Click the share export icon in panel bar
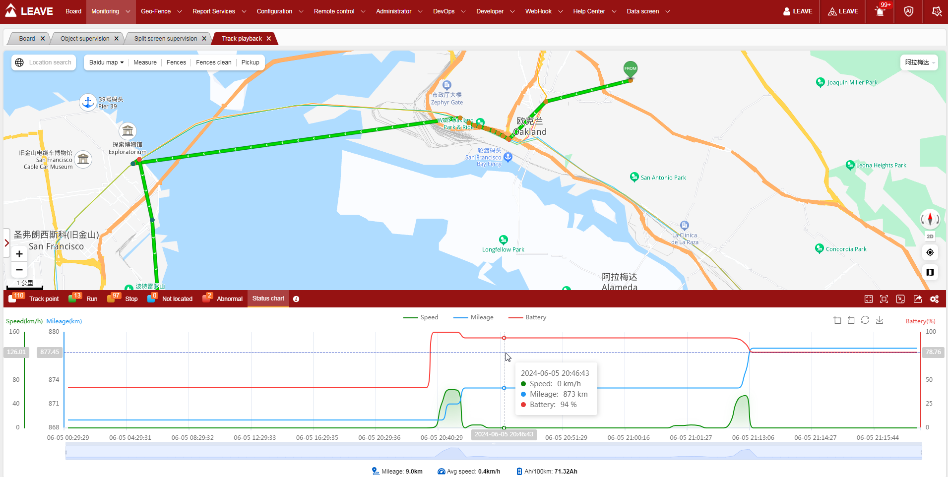Screen dimensions: 948x477 [917, 299]
